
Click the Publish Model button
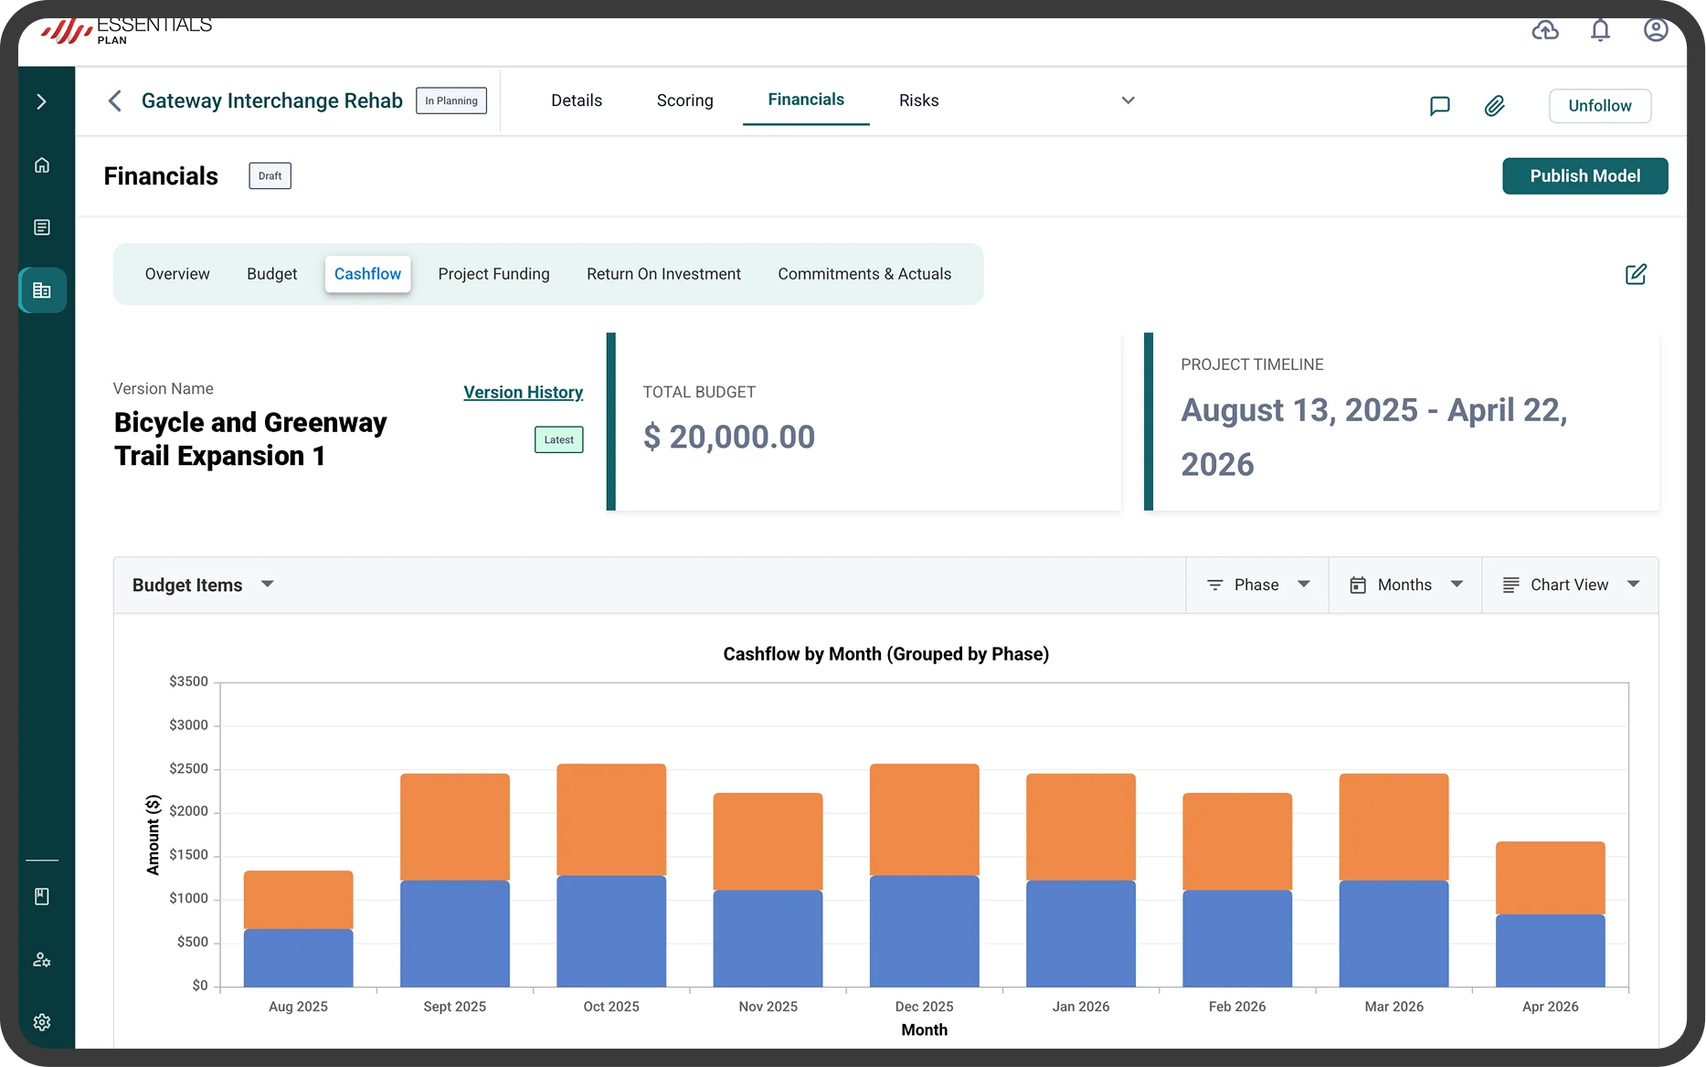click(x=1584, y=176)
